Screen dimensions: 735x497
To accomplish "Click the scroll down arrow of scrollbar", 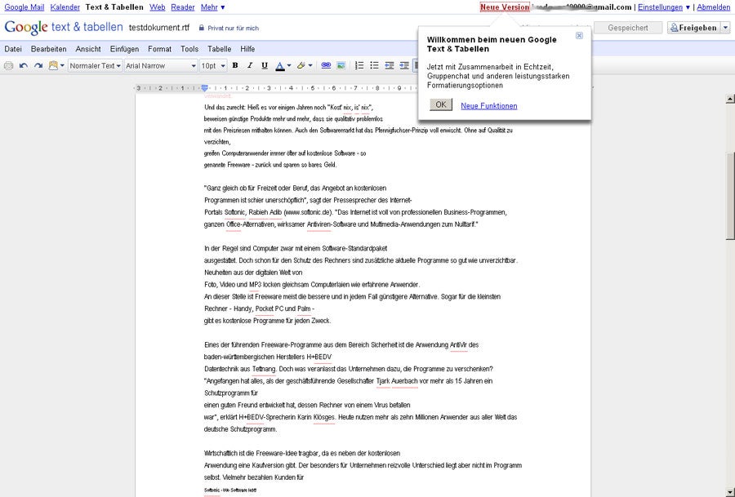I will [x=730, y=492].
